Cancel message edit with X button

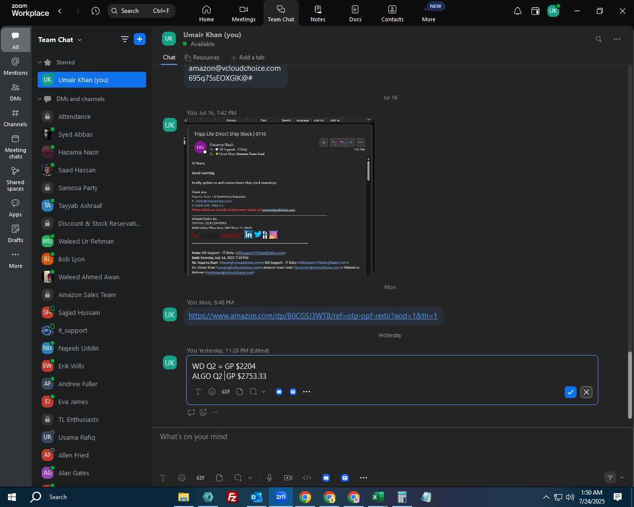(586, 392)
